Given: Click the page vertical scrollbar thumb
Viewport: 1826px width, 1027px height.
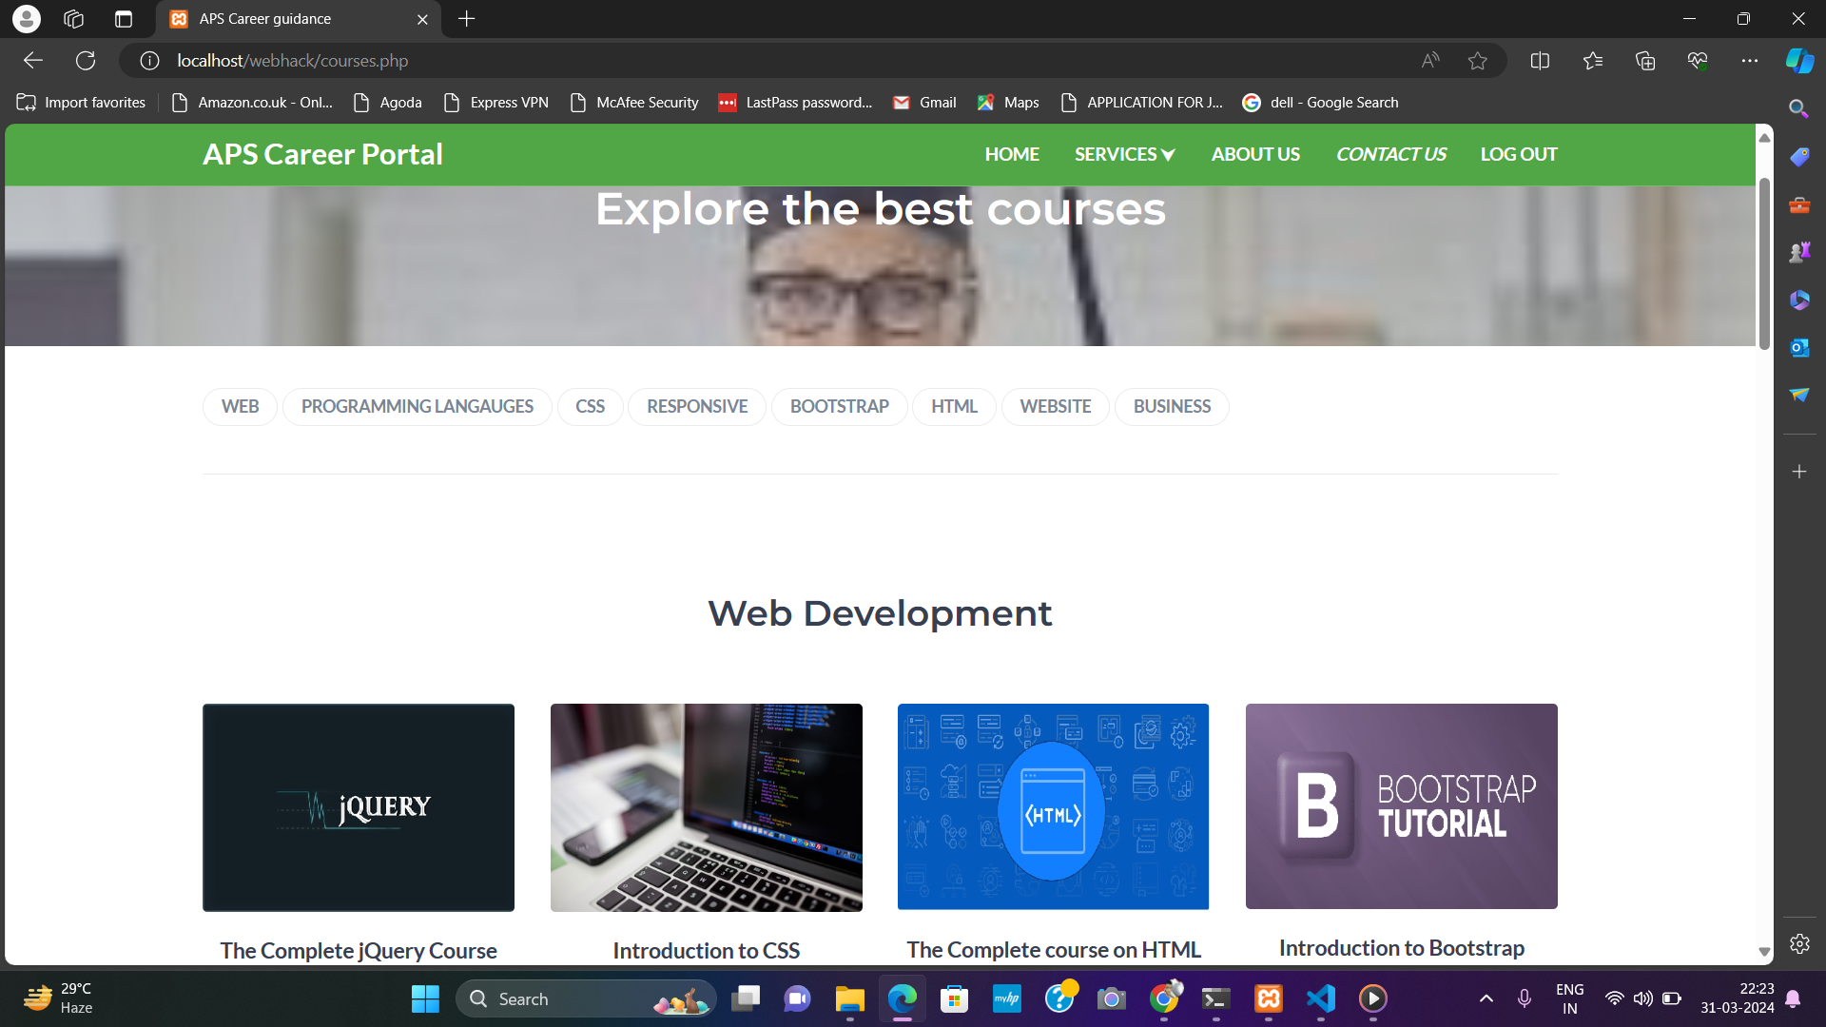Looking at the screenshot, I should pos(1764,262).
